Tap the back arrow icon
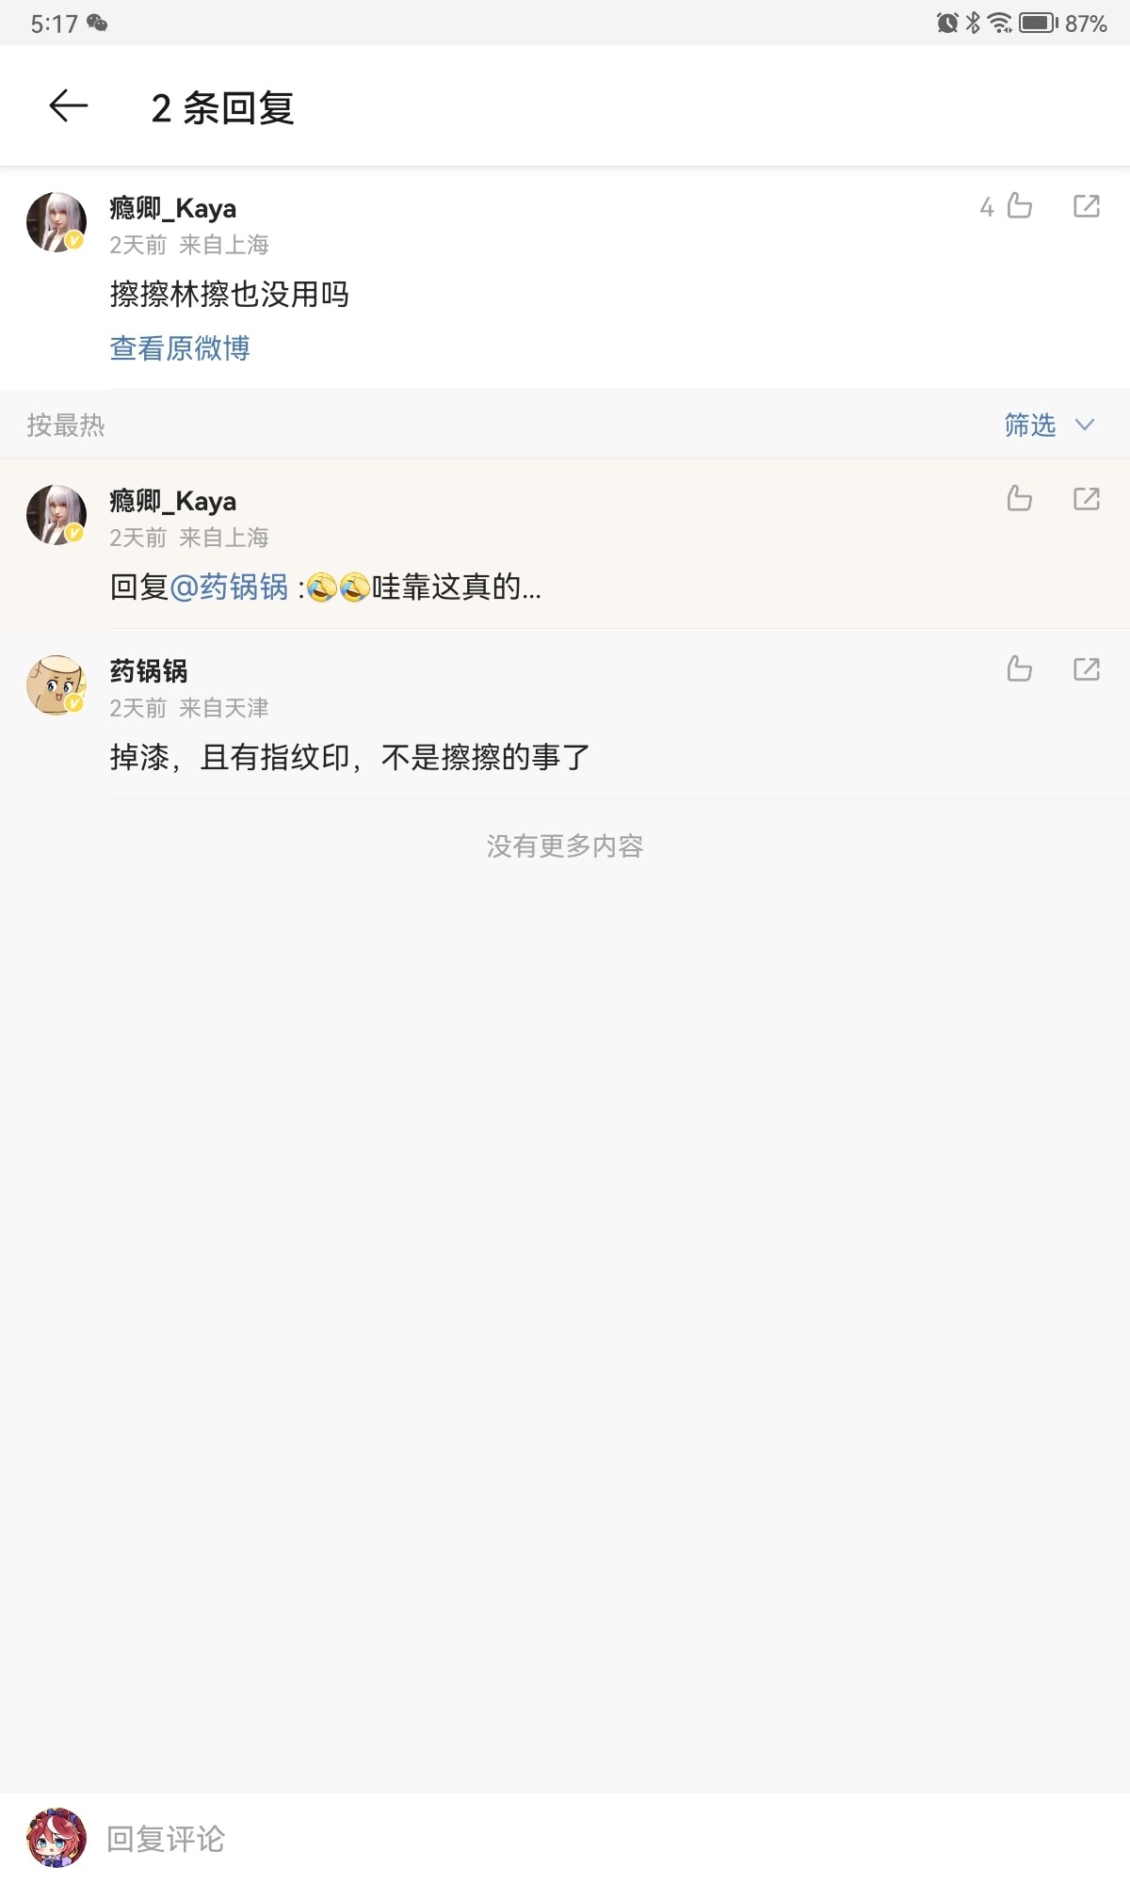The image size is (1130, 1883). (x=69, y=105)
